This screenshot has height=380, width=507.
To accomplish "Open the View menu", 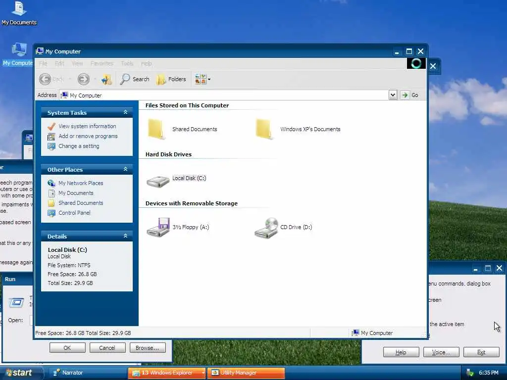I will (x=77, y=63).
